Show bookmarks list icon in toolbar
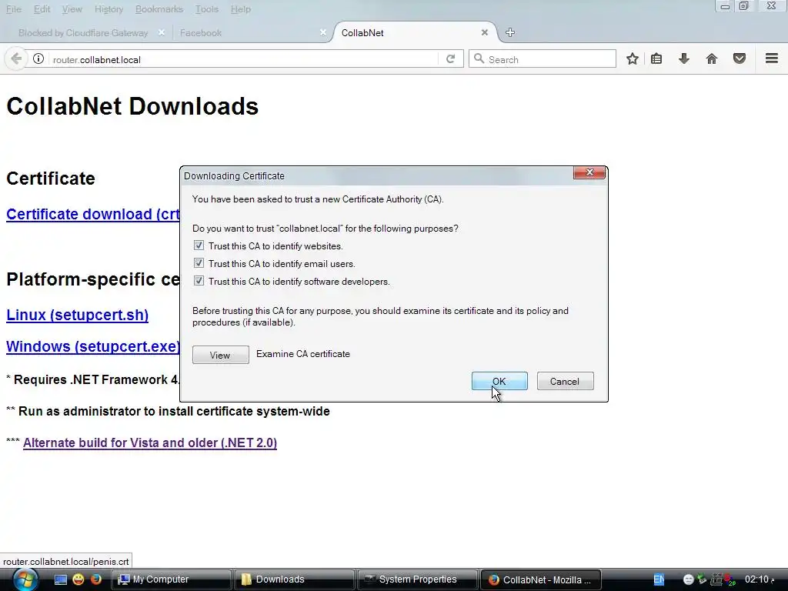Image resolution: width=788 pixels, height=591 pixels. (x=656, y=58)
